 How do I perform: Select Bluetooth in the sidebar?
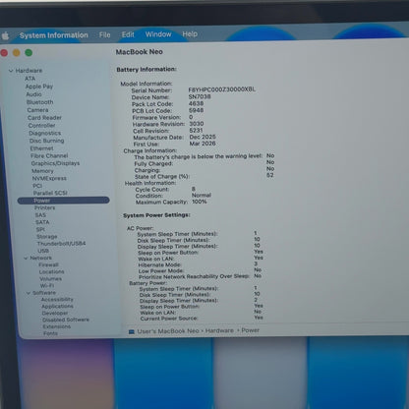pyautogui.click(x=39, y=102)
